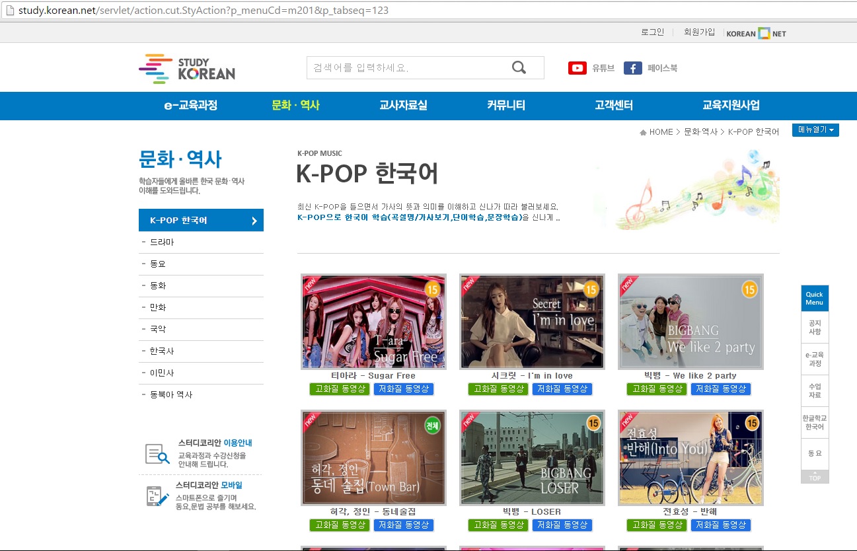This screenshot has height=551, width=857.
Task: Click the page icon in address bar
Action: pos(9,10)
